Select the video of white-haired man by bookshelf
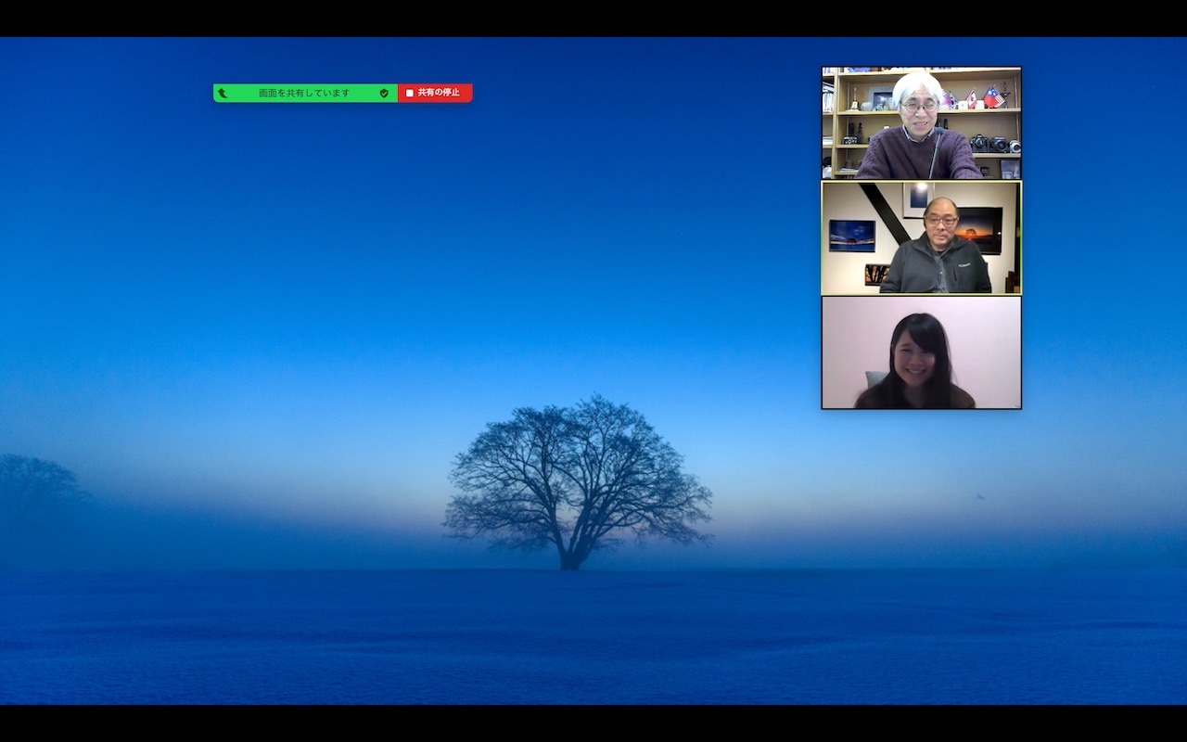The width and height of the screenshot is (1187, 742). [x=921, y=122]
